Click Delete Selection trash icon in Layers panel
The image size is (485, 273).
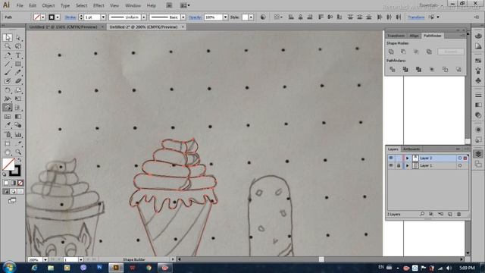pyautogui.click(x=459, y=214)
